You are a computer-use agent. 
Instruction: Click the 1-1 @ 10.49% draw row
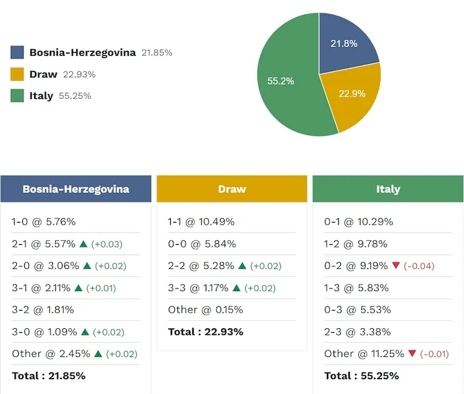pos(201,222)
